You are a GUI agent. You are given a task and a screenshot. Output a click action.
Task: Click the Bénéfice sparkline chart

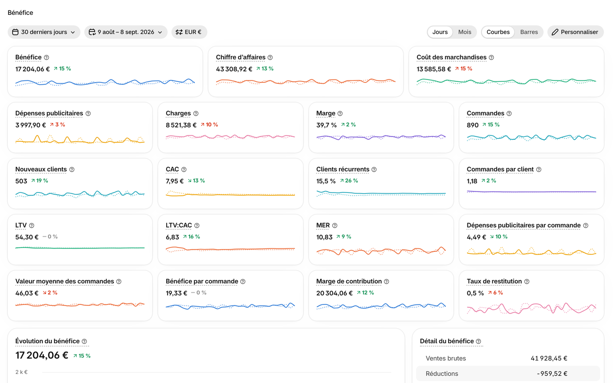(x=105, y=83)
